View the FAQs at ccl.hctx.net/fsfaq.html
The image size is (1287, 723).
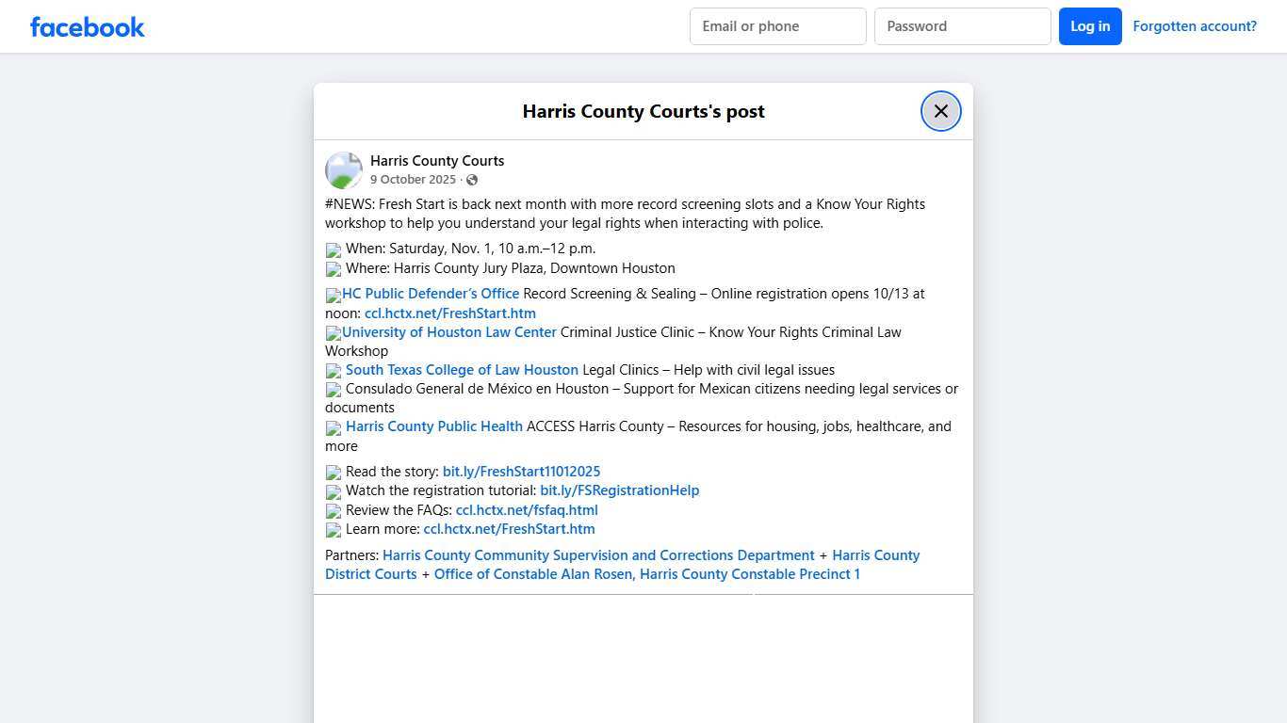click(526, 509)
